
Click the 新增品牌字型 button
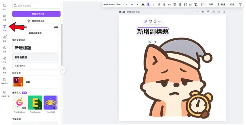click(35, 33)
